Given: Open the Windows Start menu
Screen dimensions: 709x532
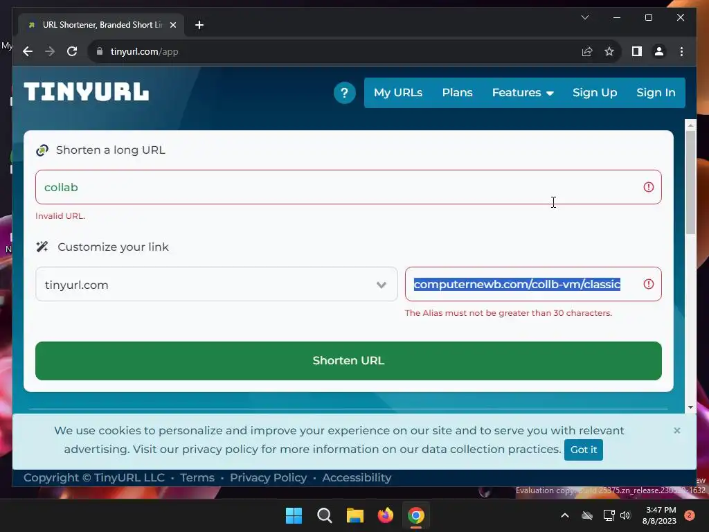Looking at the screenshot, I should click(294, 515).
